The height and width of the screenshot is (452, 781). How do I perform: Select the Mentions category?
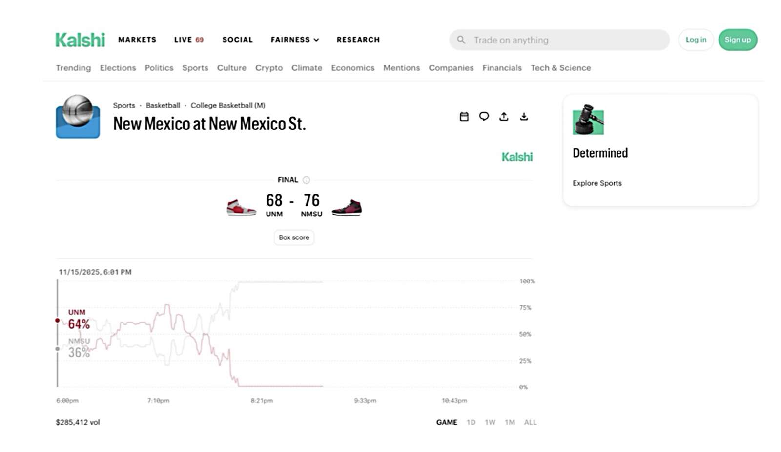401,68
